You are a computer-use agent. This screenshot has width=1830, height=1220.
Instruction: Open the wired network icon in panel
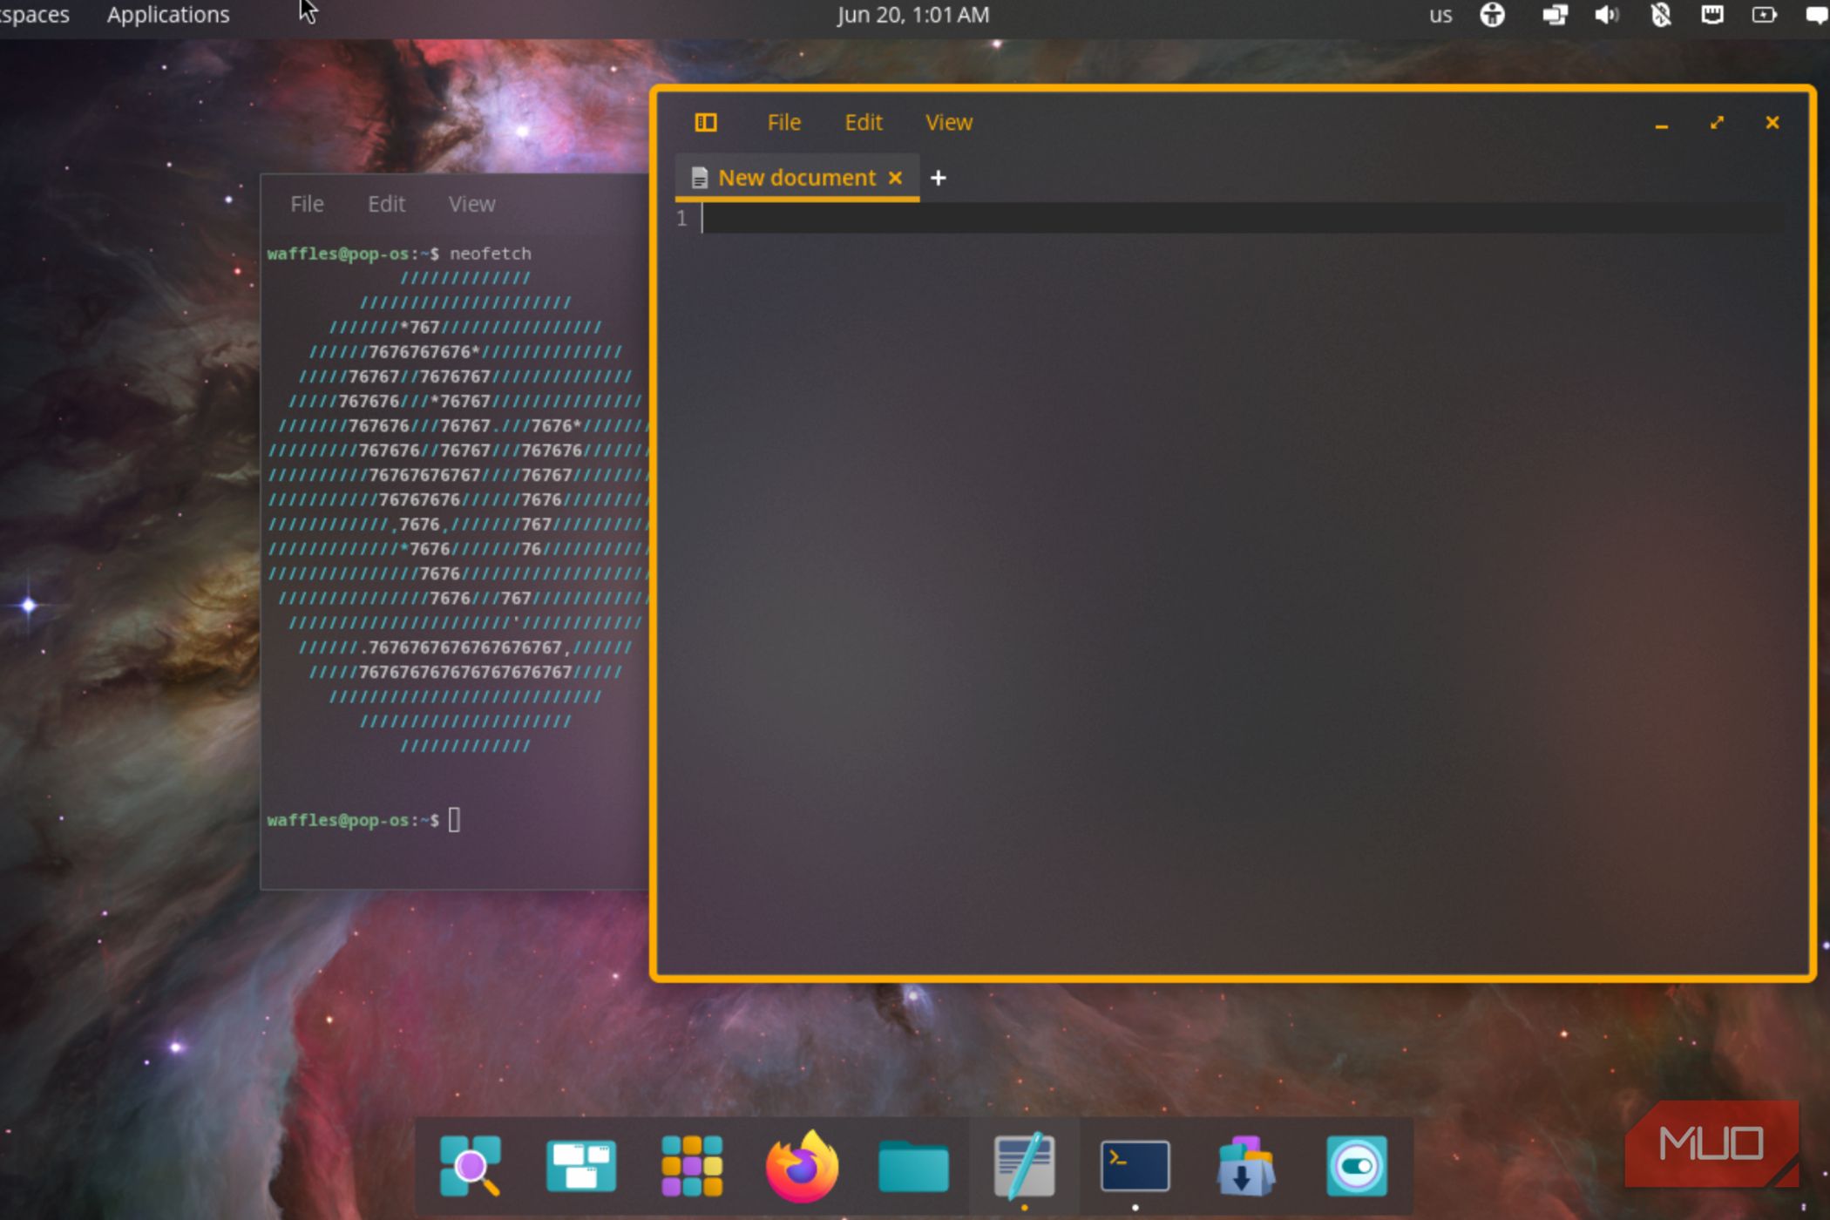click(1711, 15)
